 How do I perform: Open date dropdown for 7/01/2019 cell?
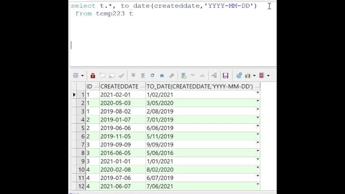(x=258, y=117)
